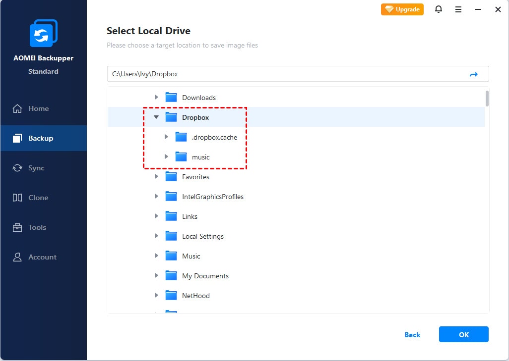Click the NetHood folder icon
This screenshot has width=509, height=361.
point(171,295)
